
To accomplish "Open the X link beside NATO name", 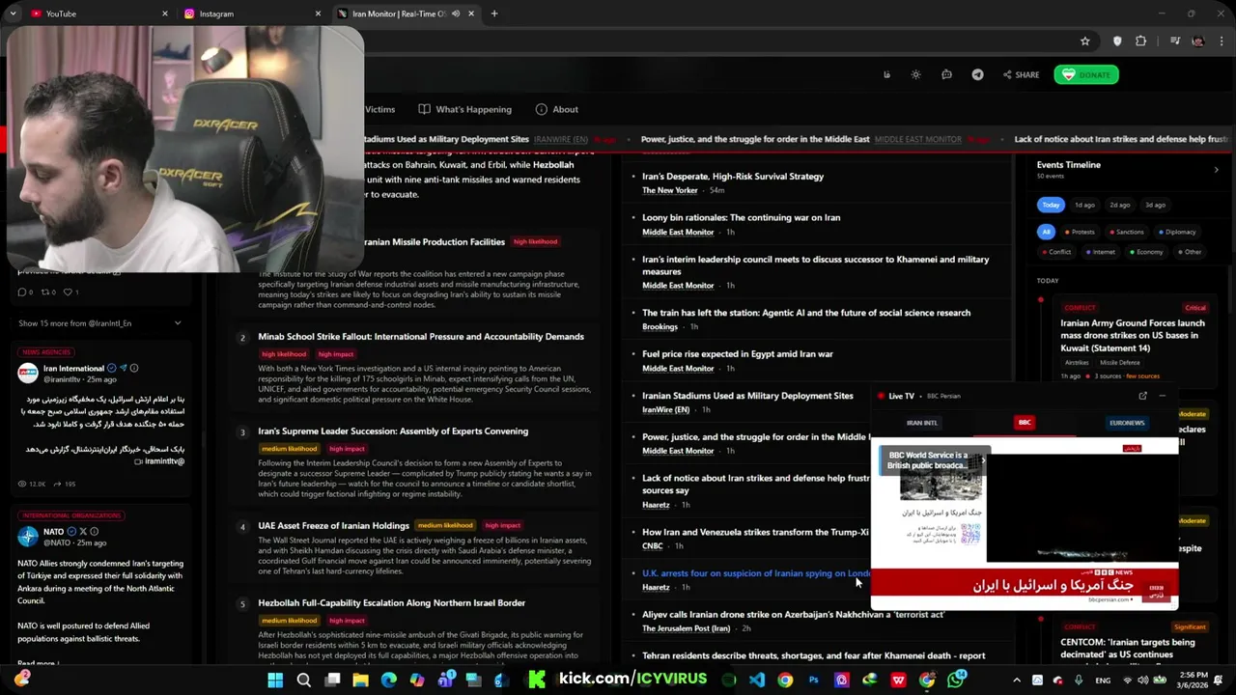I will (83, 531).
